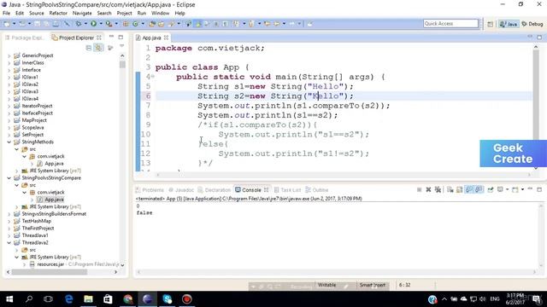Toggle Show Console When Standard Error Changes
Viewport: 547px width, 307px height.
pyautogui.click(x=479, y=189)
